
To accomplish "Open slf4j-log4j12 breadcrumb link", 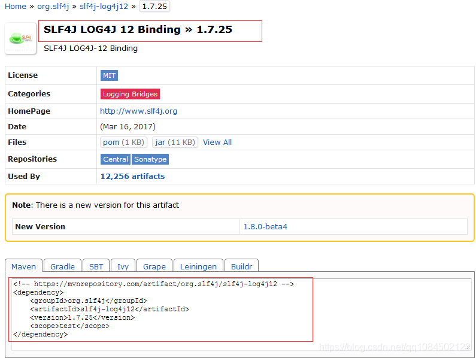I will [x=104, y=7].
